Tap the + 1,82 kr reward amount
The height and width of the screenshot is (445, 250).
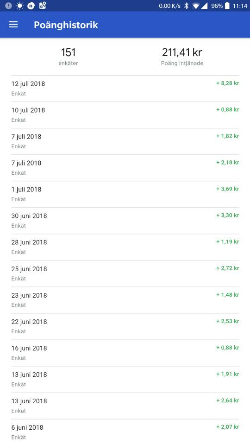tap(228, 136)
